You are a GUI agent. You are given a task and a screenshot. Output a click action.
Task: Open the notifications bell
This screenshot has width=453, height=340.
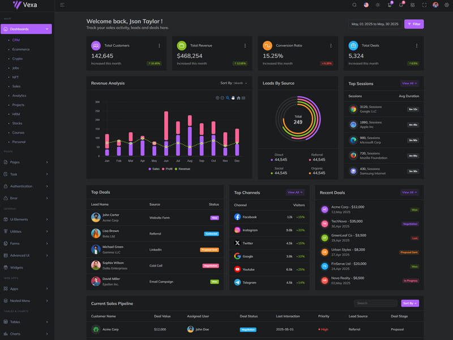click(401, 5)
